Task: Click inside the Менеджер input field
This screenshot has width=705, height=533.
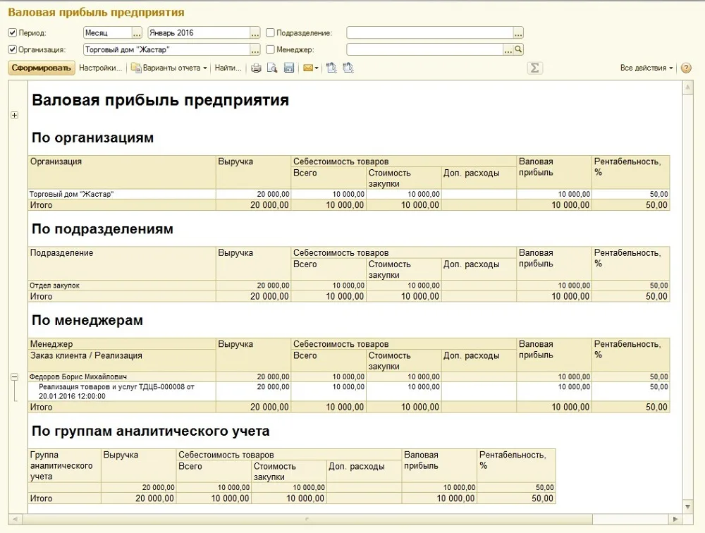Action: 424,49
